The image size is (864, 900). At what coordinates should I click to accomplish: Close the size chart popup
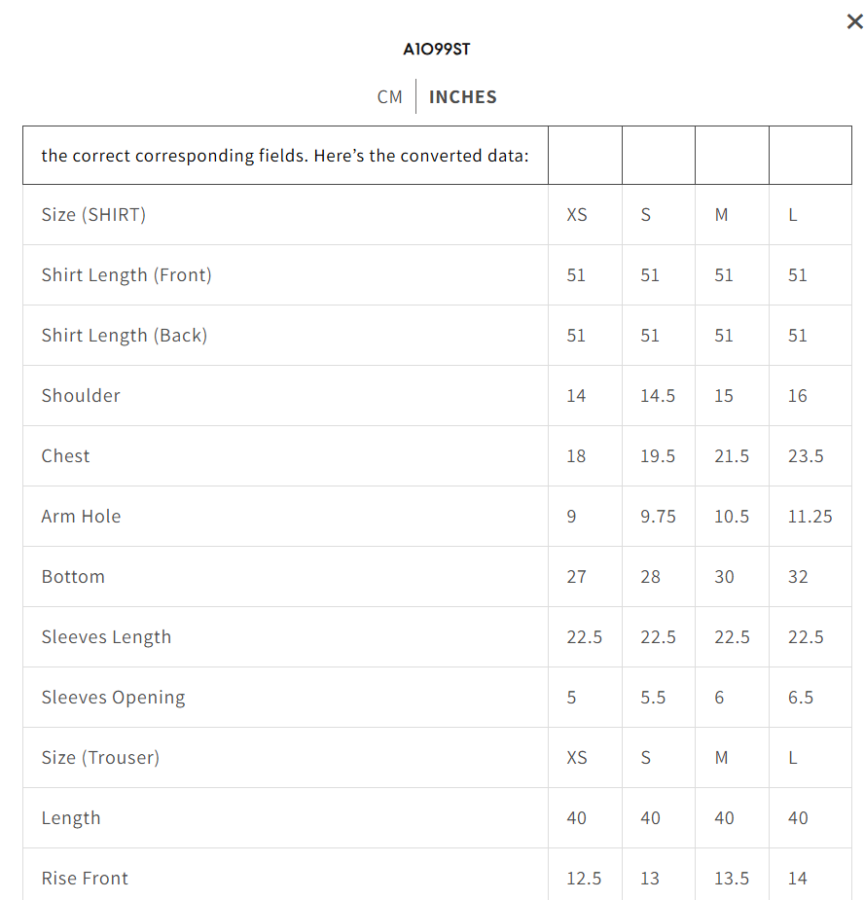(x=854, y=21)
